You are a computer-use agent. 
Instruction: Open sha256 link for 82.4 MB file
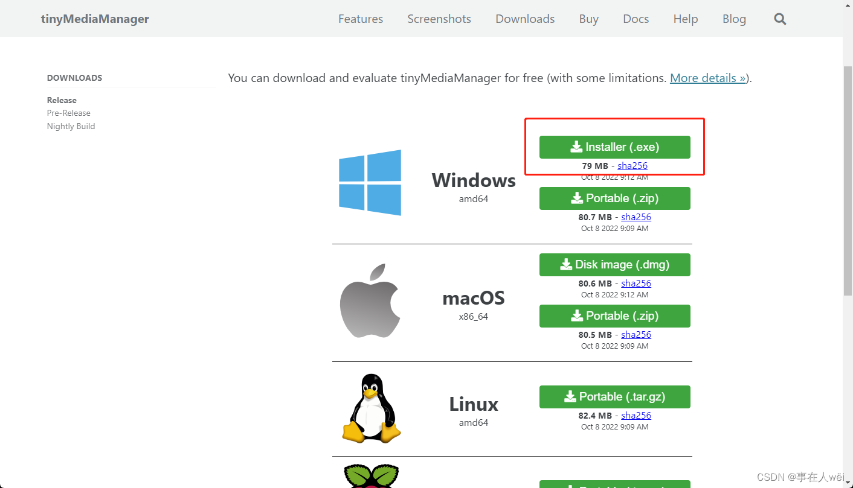pyautogui.click(x=636, y=416)
